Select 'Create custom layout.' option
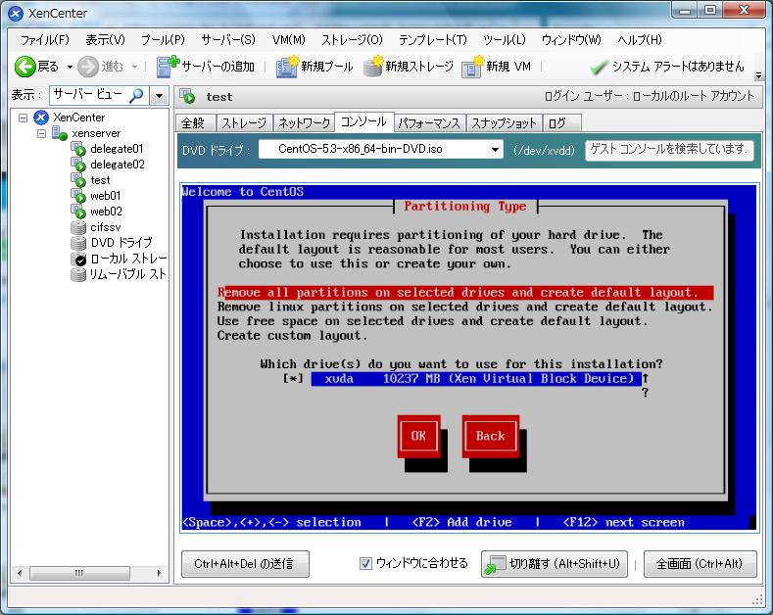The height and width of the screenshot is (615, 773). (x=292, y=336)
